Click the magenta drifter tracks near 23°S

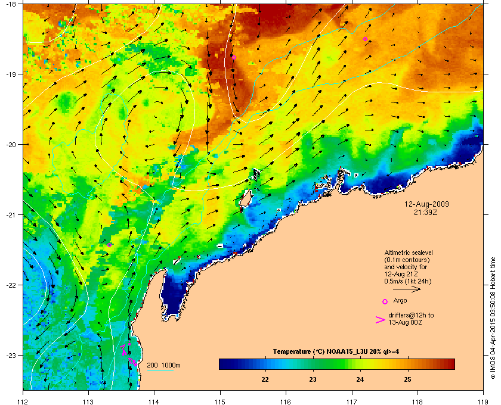coord(129,354)
